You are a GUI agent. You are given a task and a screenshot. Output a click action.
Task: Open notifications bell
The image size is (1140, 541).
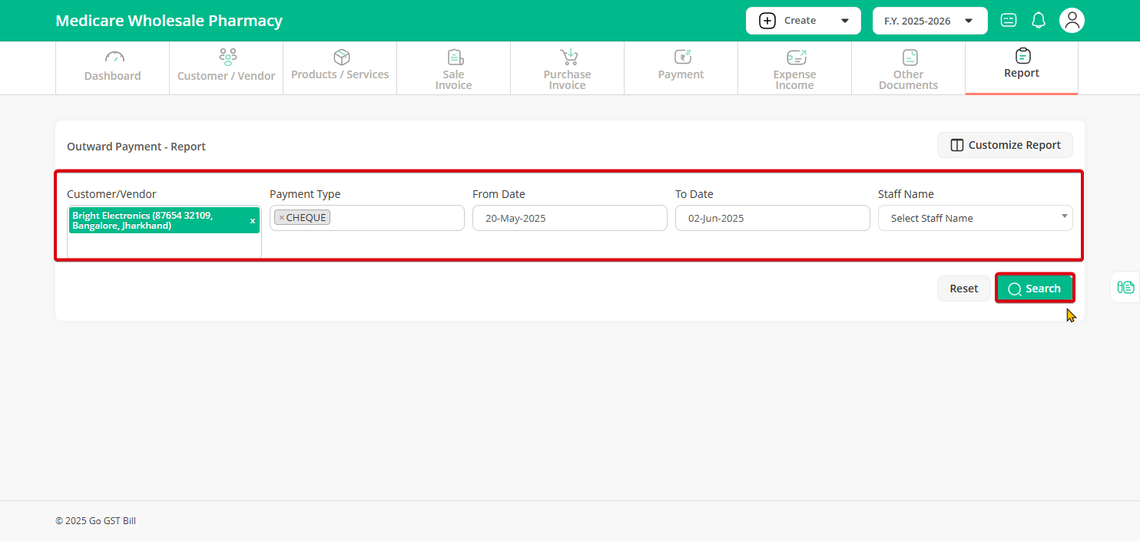[x=1039, y=21]
